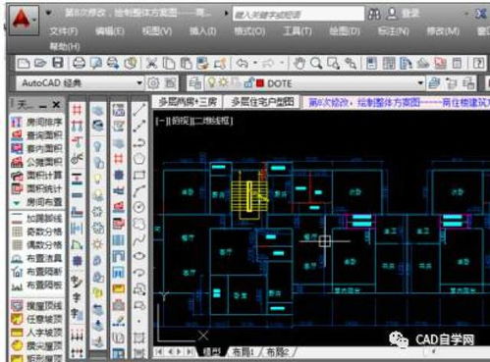The image size is (490, 362).
Task: Click the Print icon in the toolbar
Action: 79,63
